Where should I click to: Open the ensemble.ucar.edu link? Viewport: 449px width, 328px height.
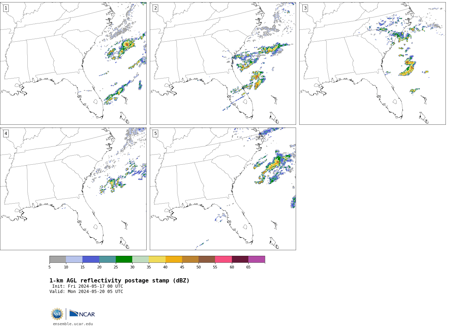[73, 324]
